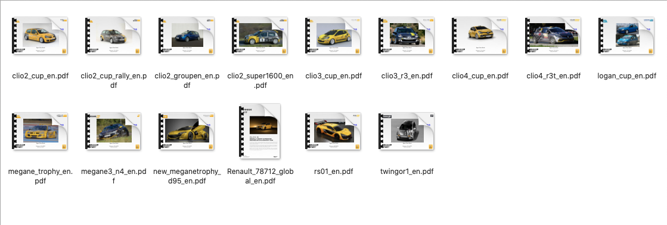This screenshot has width=667, height=225.
Task: Select the megane_trophy_en.pdf thumbnail
Action: click(41, 131)
